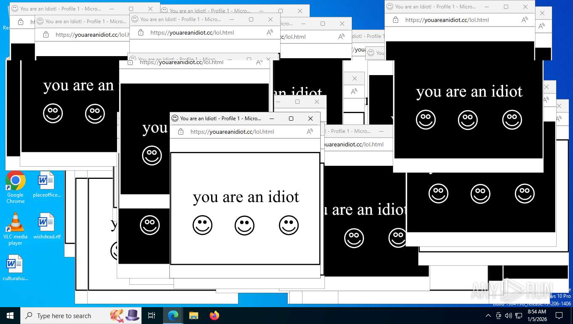Open Task View from the taskbar

click(x=152, y=316)
